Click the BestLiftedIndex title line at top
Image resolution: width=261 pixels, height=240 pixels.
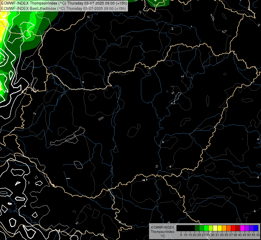pos(63,9)
